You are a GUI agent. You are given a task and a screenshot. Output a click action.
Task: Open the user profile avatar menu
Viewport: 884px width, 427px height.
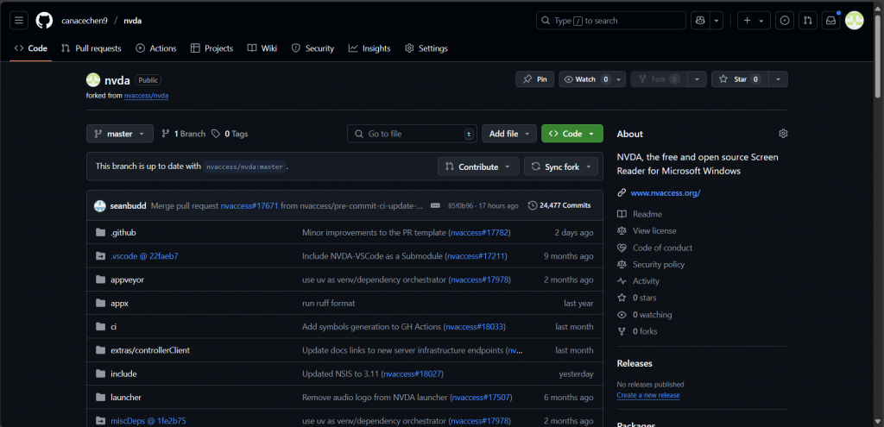(854, 21)
